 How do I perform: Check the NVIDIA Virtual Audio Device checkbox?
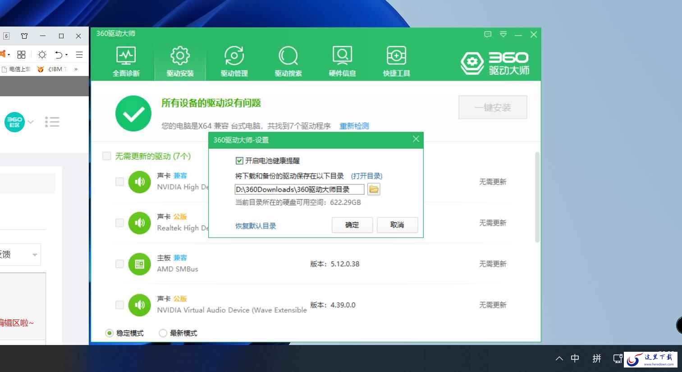[x=119, y=305]
